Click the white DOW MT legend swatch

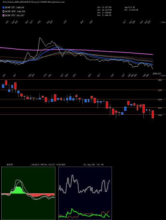coord(3,12)
